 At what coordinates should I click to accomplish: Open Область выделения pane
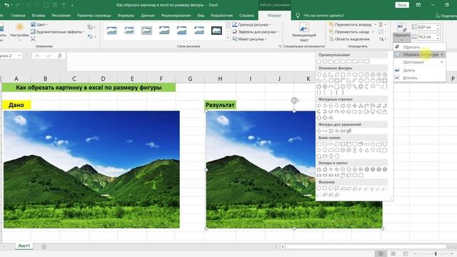(x=349, y=39)
